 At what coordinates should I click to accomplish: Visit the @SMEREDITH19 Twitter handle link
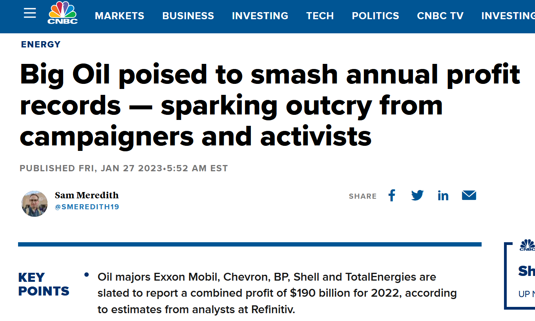(87, 207)
